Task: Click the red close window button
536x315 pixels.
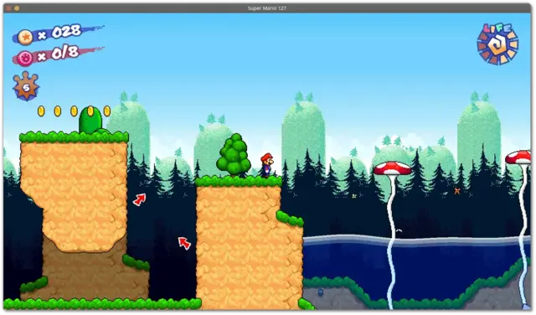Action: pyautogui.click(x=8, y=8)
